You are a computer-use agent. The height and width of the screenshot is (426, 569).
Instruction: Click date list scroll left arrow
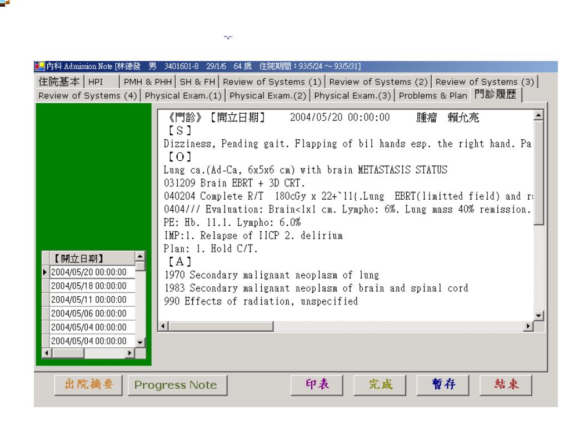[47, 353]
